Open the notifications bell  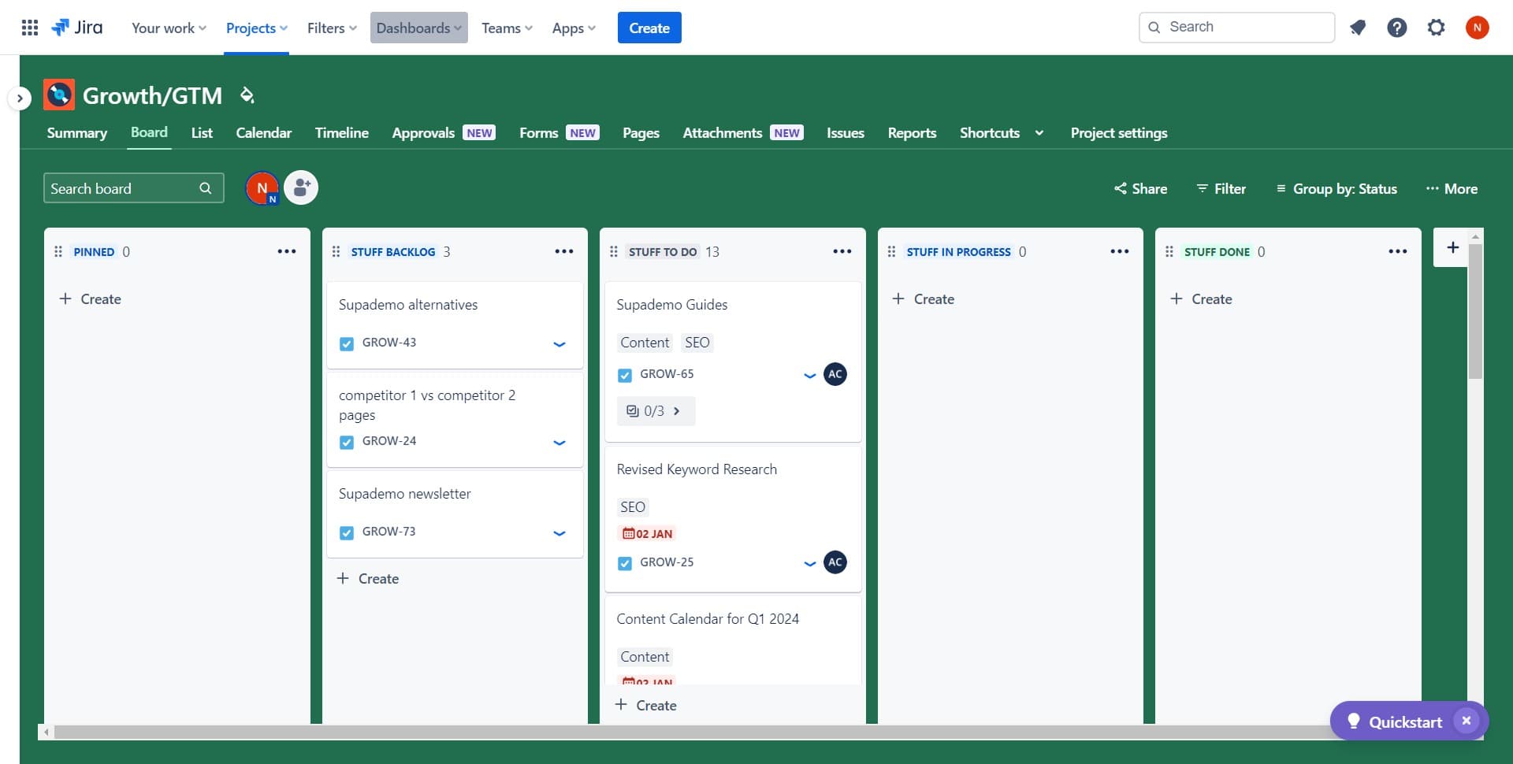[1358, 27]
